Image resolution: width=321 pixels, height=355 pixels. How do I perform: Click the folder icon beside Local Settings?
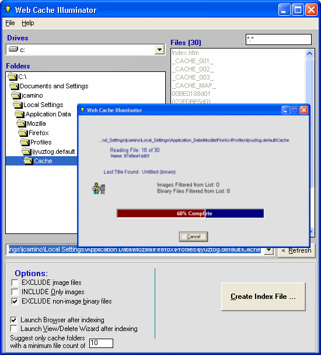[x=18, y=105]
